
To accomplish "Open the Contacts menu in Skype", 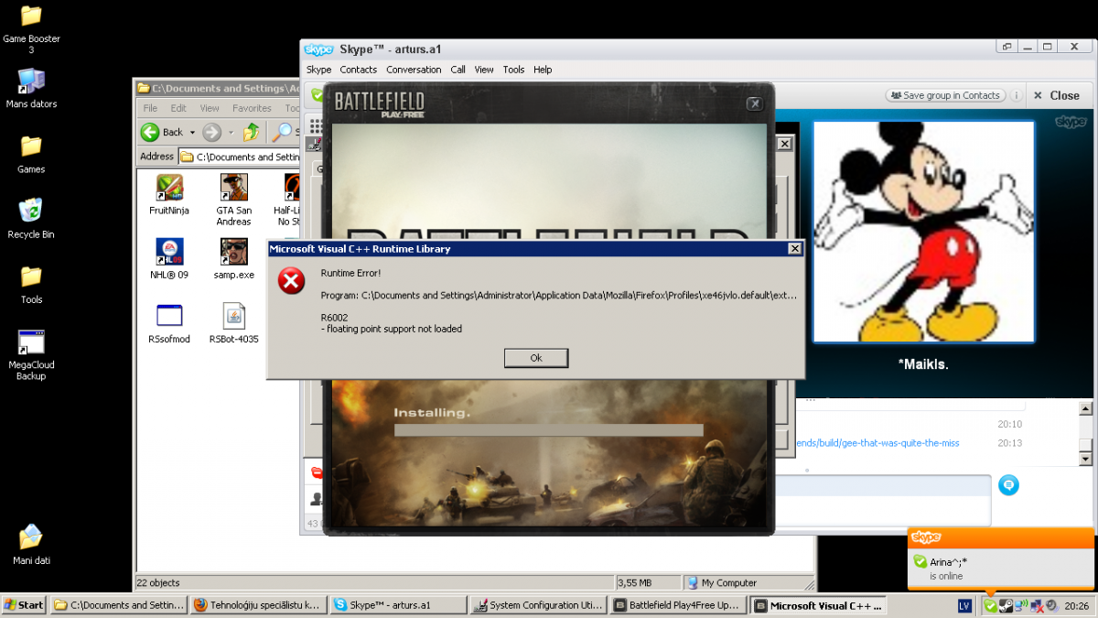I will (x=358, y=70).
